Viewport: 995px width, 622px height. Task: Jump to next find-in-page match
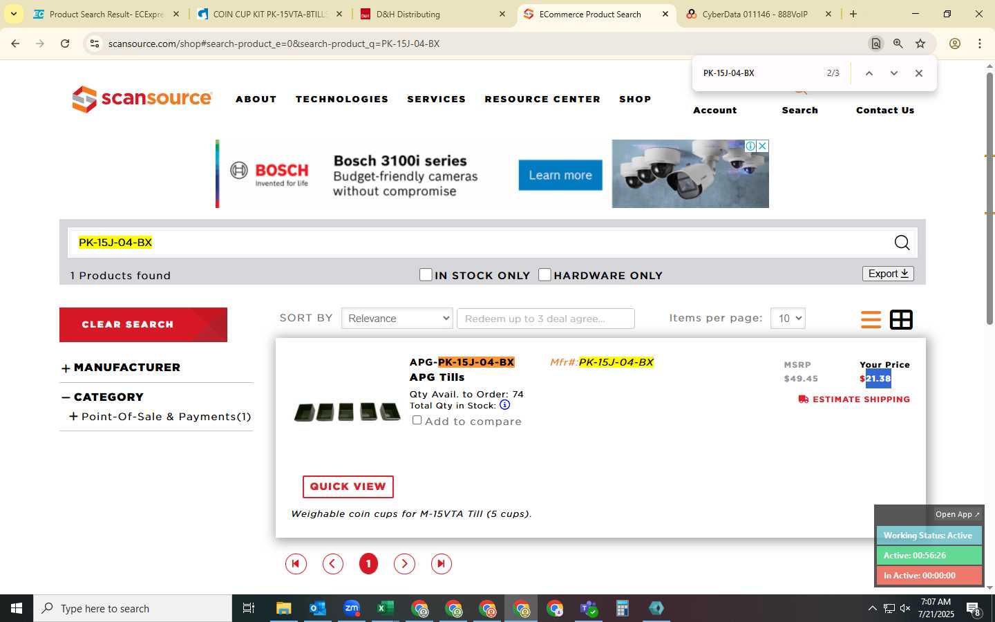[x=894, y=73]
